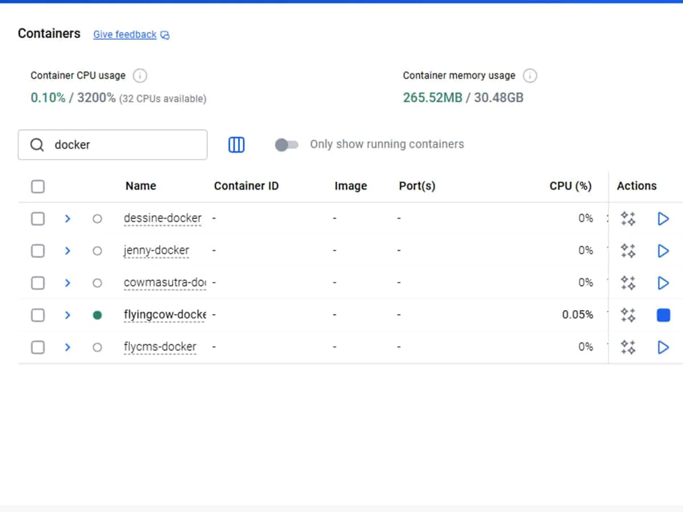Open the flyingcow-docker container name link
Image resolution: width=683 pixels, height=512 pixels.
point(164,315)
